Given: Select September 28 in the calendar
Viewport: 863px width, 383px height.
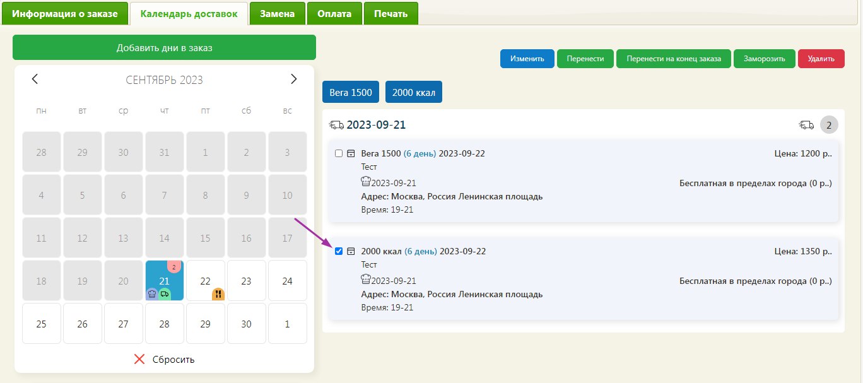Looking at the screenshot, I should 164,324.
